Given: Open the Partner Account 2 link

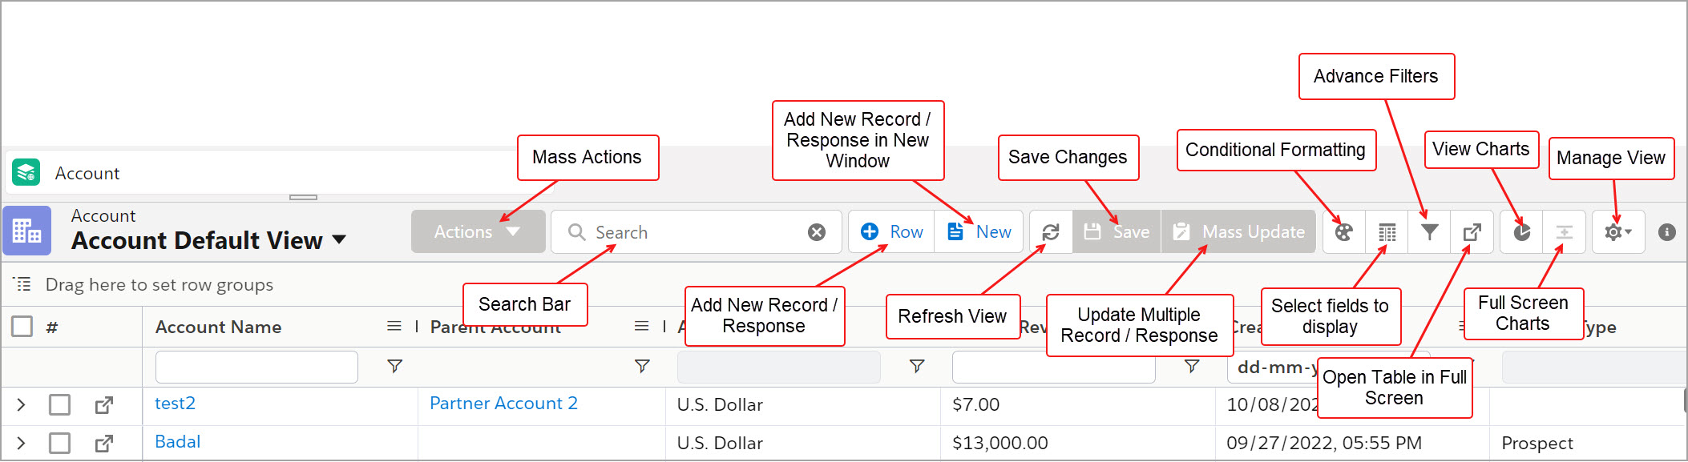Looking at the screenshot, I should pyautogui.click(x=503, y=404).
